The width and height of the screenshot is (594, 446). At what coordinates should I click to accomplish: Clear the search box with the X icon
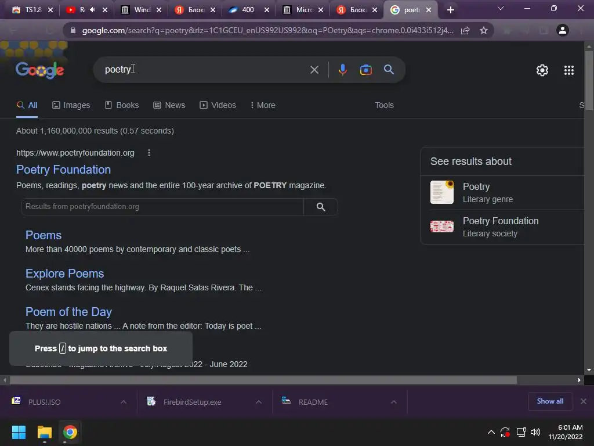pos(314,70)
